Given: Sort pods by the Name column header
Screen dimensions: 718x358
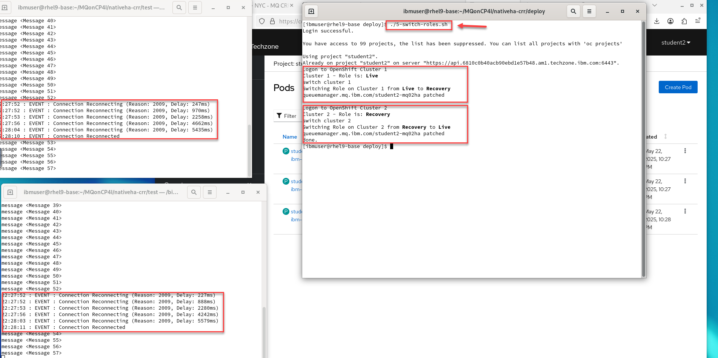Looking at the screenshot, I should point(289,137).
